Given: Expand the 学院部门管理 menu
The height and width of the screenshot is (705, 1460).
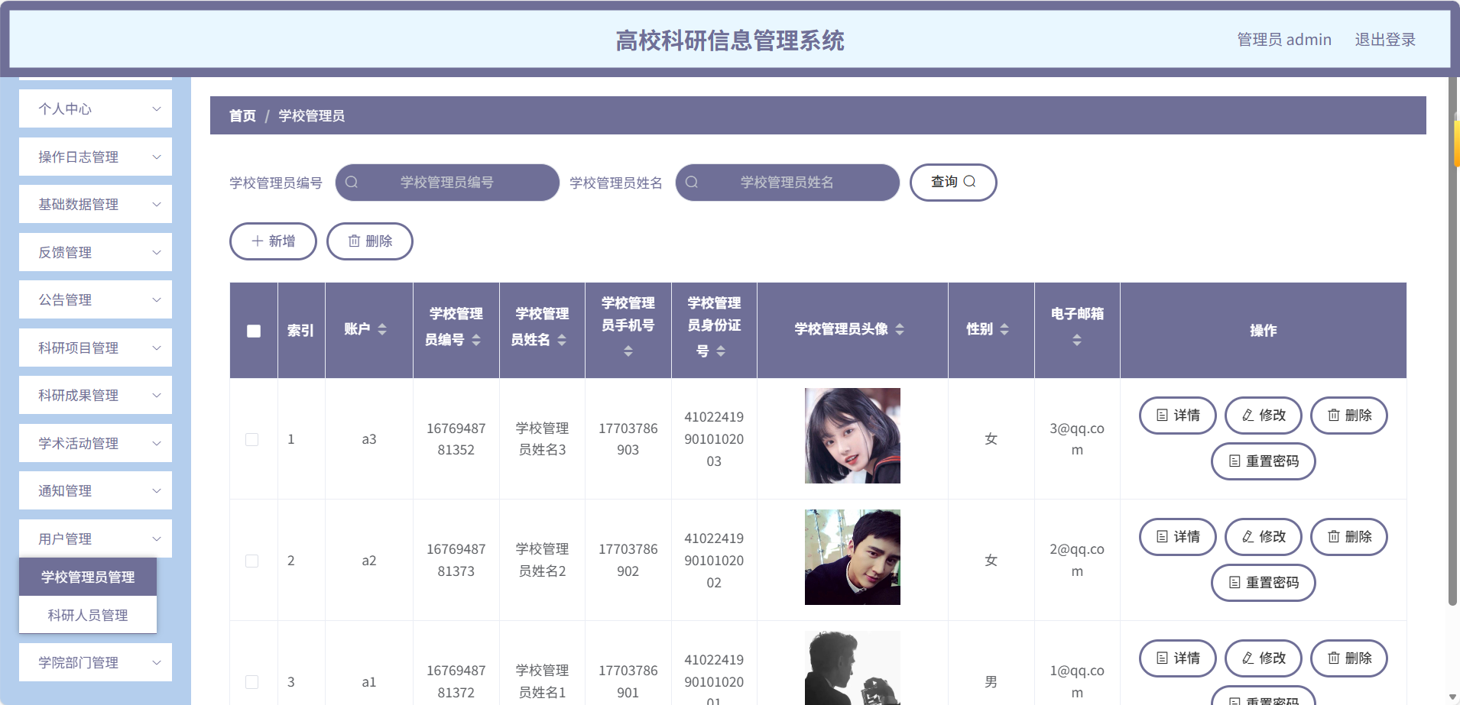Looking at the screenshot, I should (x=96, y=662).
